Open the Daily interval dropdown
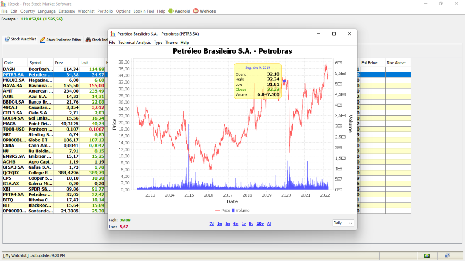 pyautogui.click(x=343, y=223)
